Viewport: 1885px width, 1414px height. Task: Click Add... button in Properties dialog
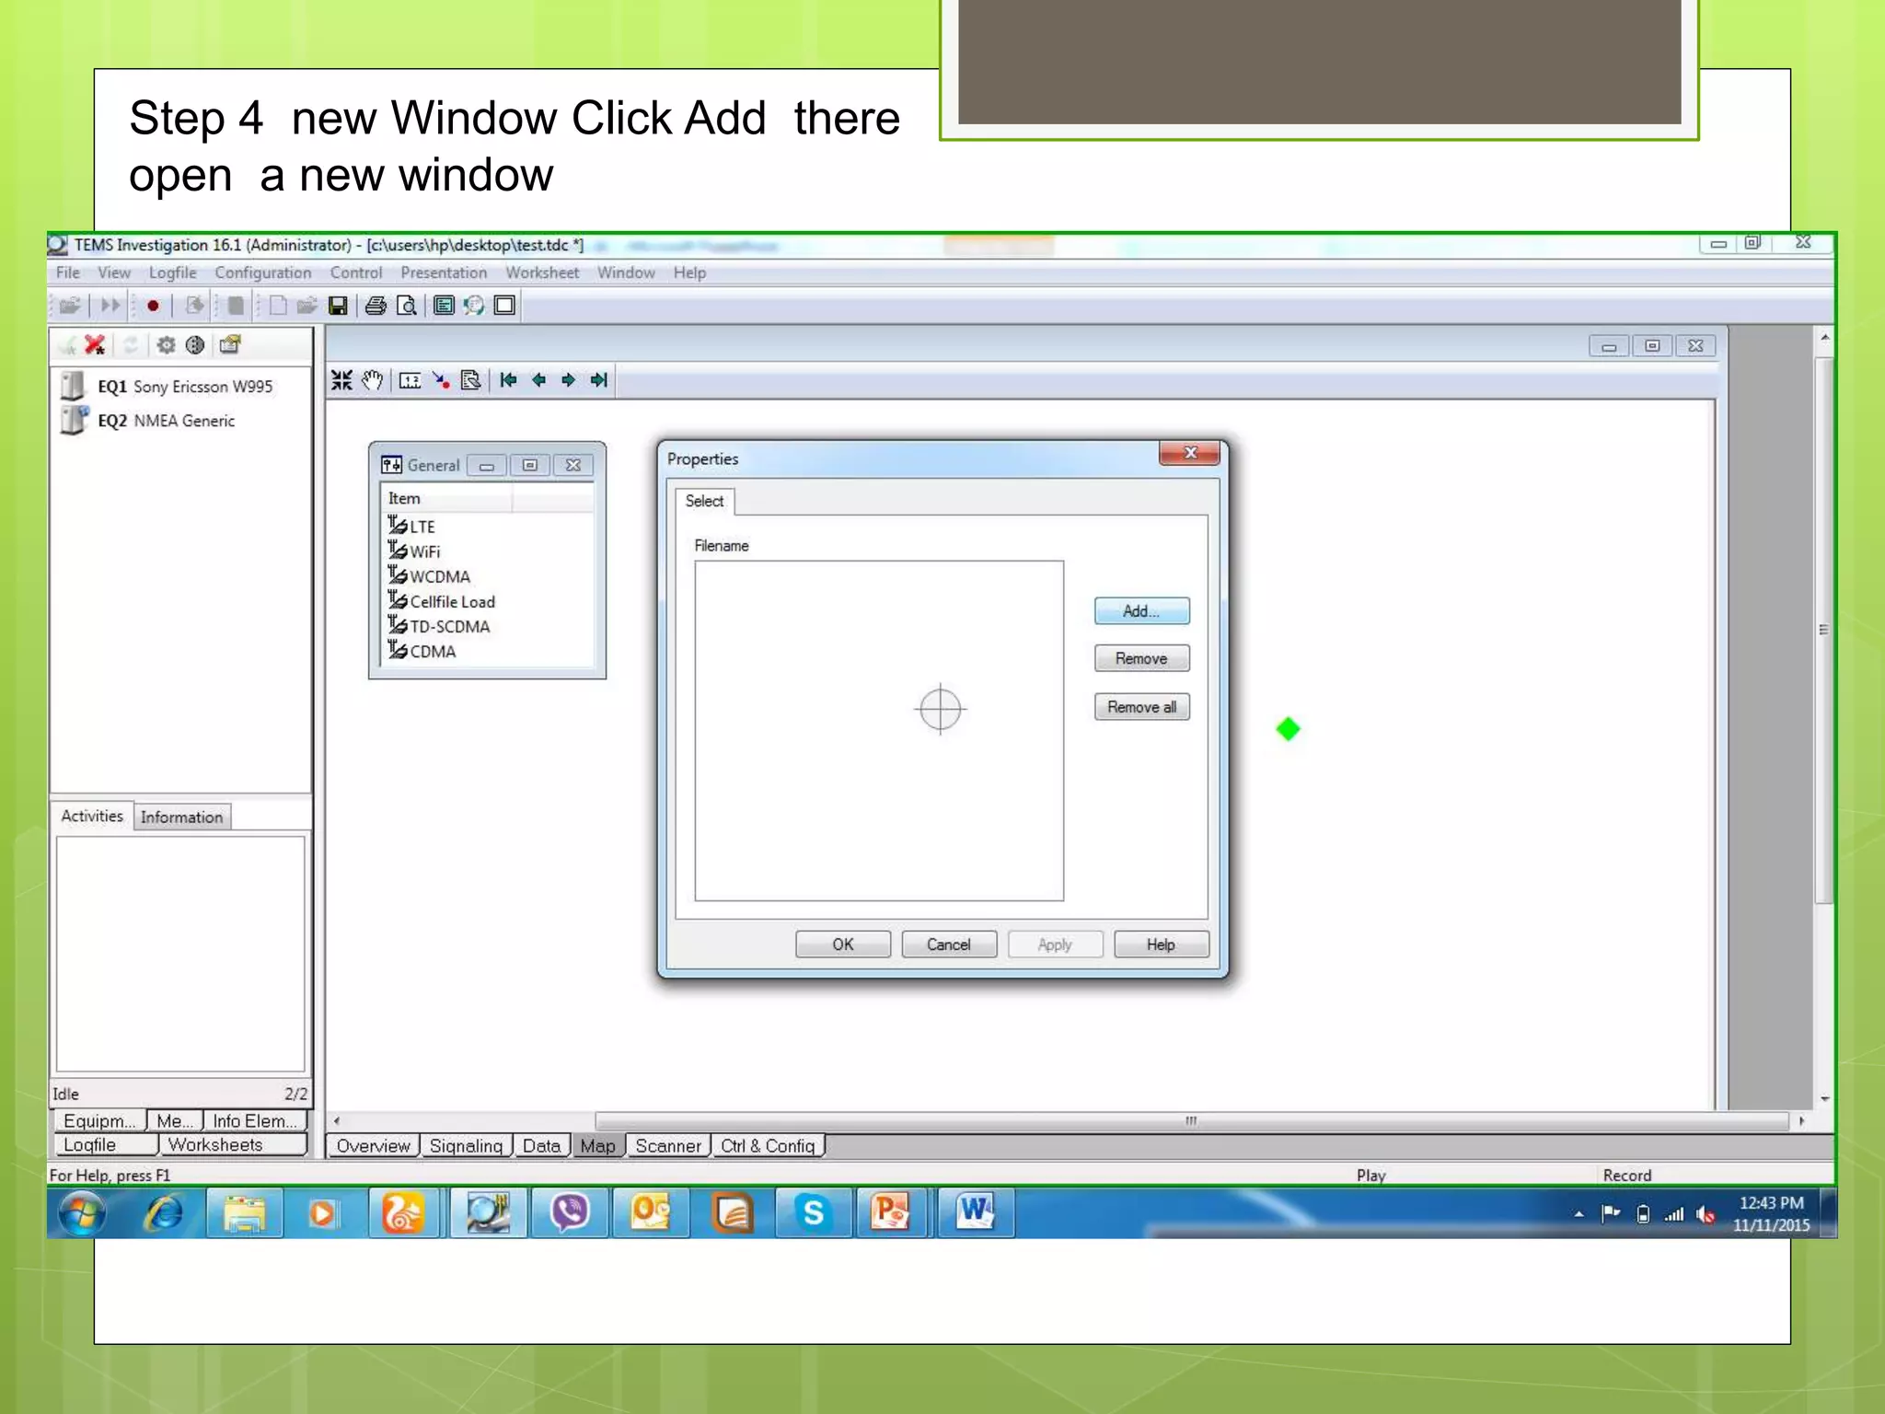pyautogui.click(x=1141, y=611)
